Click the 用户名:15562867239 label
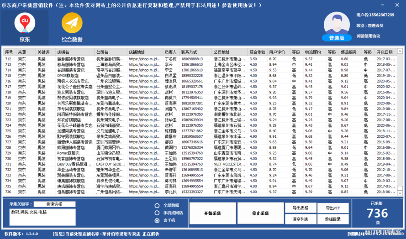This screenshot has height=239, width=406. pyautogui.click(x=375, y=15)
